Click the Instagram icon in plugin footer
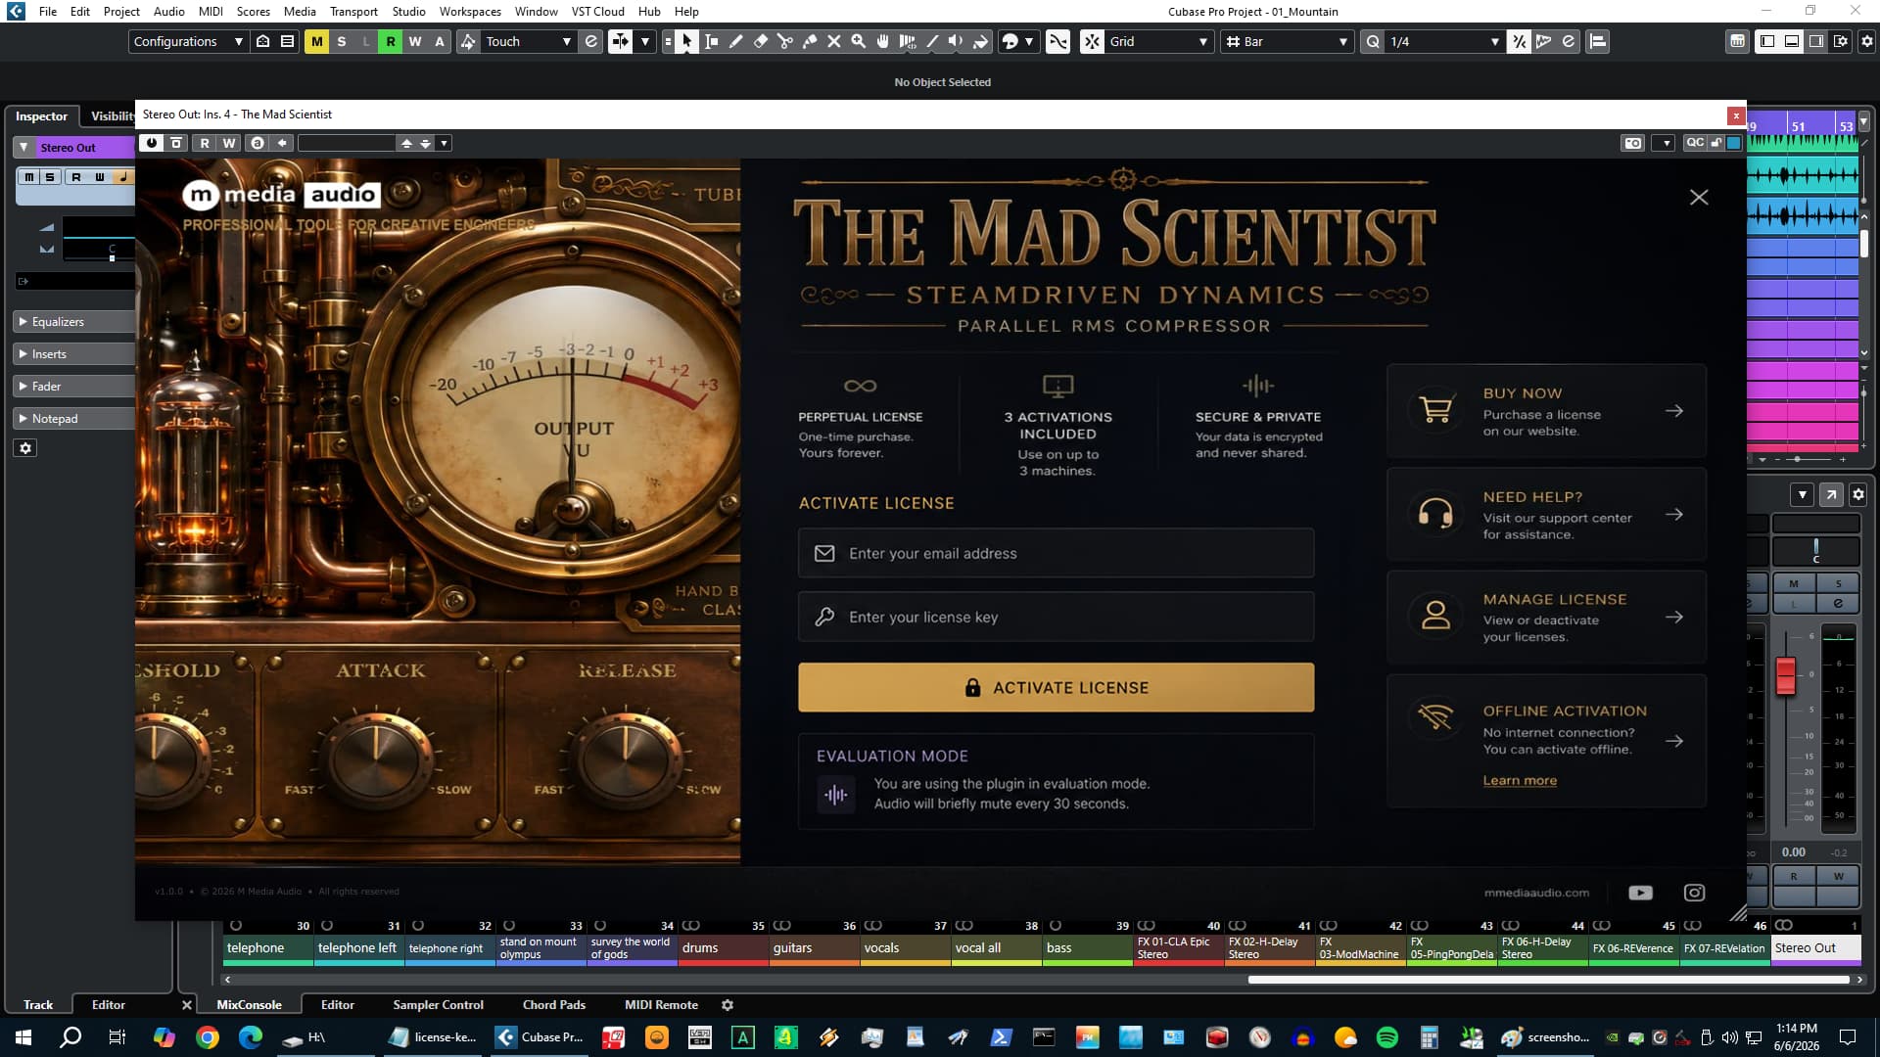The height and width of the screenshot is (1057, 1880). point(1694,893)
